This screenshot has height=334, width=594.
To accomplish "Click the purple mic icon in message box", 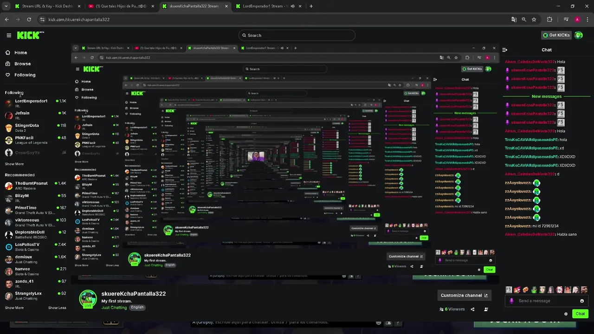I will click(x=511, y=301).
